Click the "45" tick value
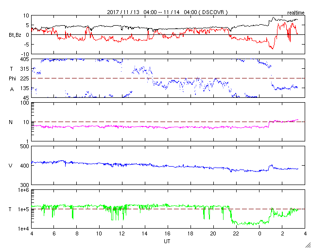This screenshot has height=248, width=311. point(27,98)
